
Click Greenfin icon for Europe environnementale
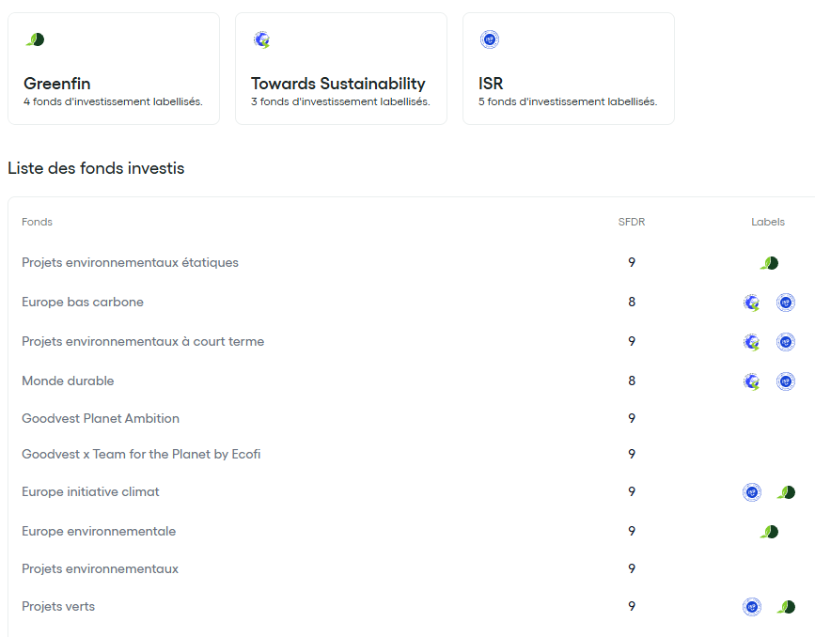(x=769, y=532)
